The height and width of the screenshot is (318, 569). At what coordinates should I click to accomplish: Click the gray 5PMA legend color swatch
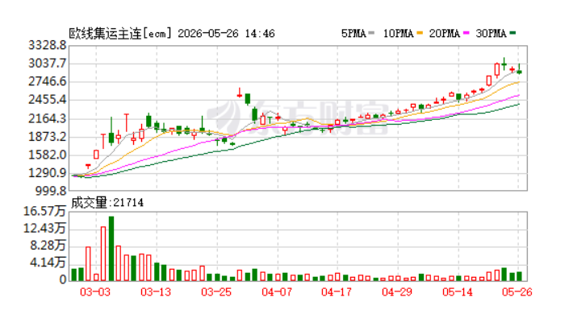pyautogui.click(x=371, y=33)
